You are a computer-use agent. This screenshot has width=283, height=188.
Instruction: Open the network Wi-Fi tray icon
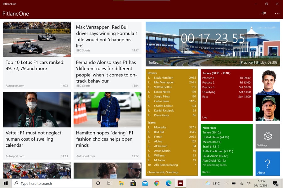[241, 183]
